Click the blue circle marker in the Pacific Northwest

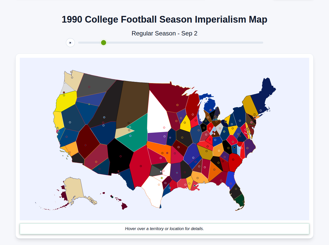pyautogui.click(x=72, y=77)
